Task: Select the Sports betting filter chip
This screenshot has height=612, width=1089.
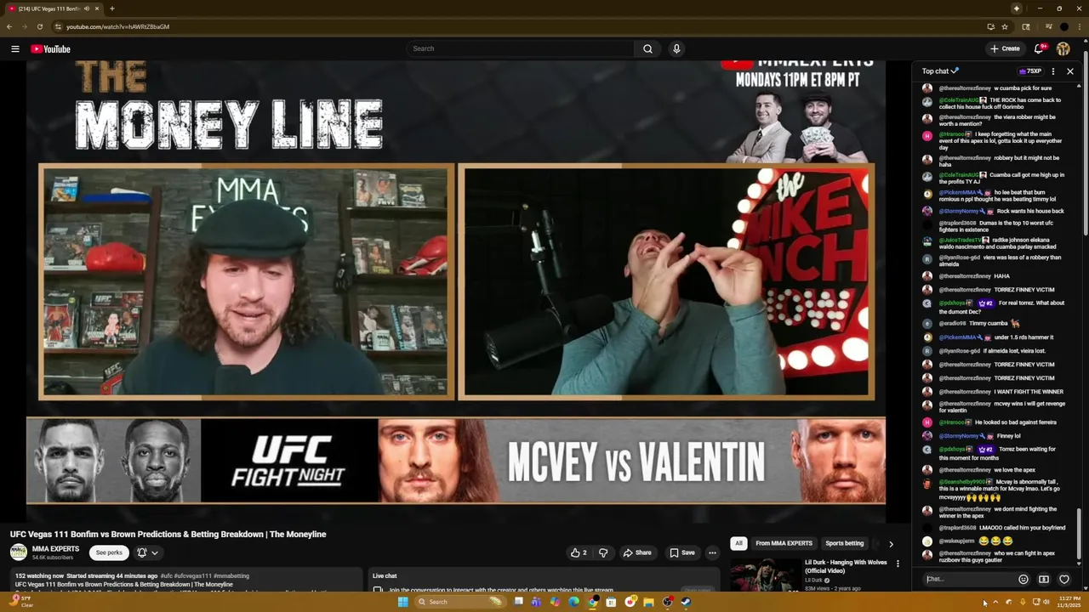Action: pos(844,543)
